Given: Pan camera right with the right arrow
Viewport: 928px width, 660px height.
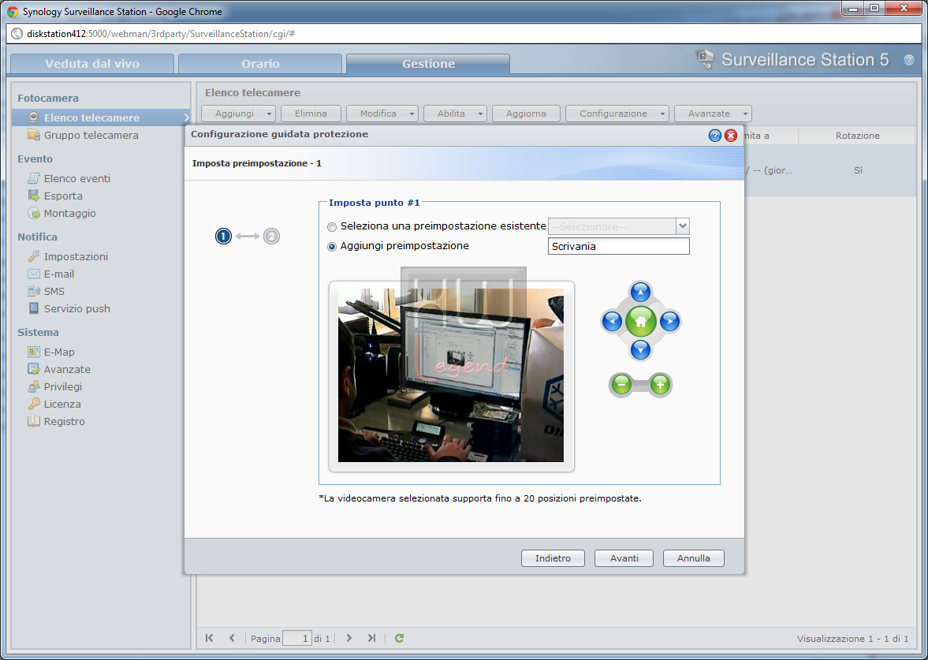Looking at the screenshot, I should pos(669,321).
